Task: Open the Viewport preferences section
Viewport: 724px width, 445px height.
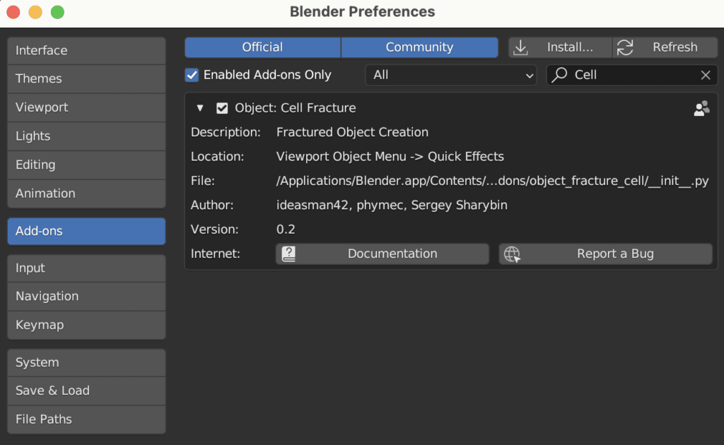Action: click(x=86, y=107)
